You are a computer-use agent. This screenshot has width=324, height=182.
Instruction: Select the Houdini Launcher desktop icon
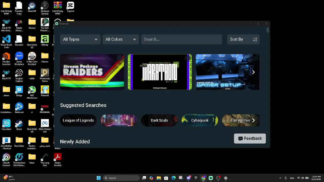click(6, 59)
